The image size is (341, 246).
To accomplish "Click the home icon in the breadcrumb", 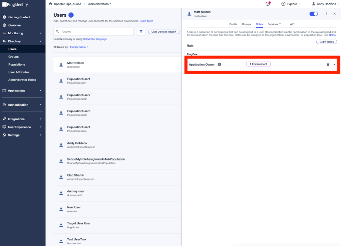I will tap(50, 4).
